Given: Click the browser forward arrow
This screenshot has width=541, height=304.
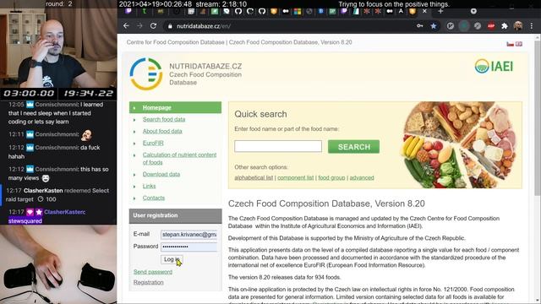Looking at the screenshot, I should pos(139,26).
